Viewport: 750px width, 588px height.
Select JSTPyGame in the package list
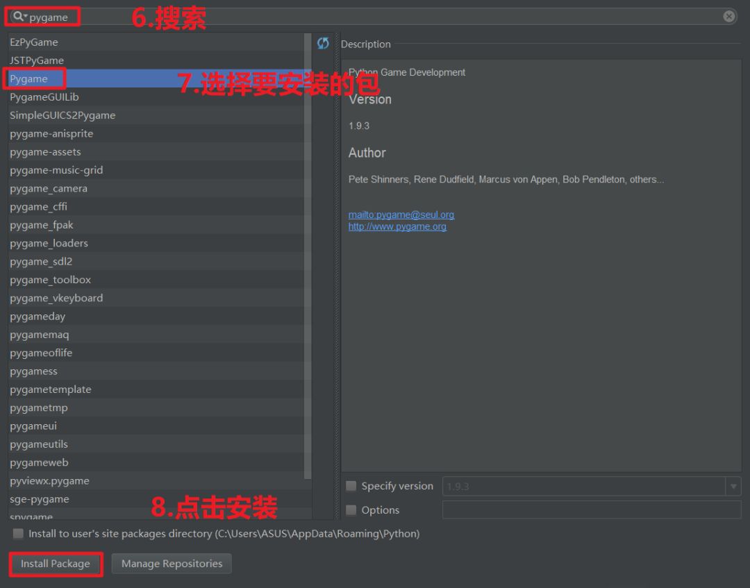pyautogui.click(x=156, y=60)
